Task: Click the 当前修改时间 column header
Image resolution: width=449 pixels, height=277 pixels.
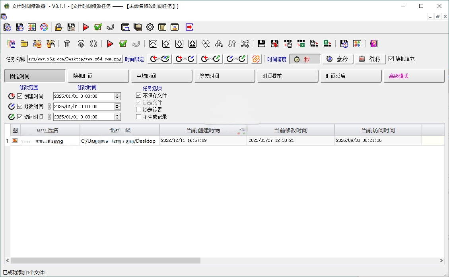Action: 291,130
